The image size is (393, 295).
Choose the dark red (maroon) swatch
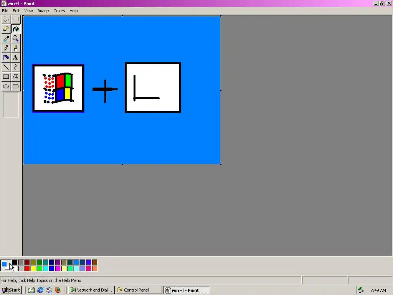pos(27,262)
